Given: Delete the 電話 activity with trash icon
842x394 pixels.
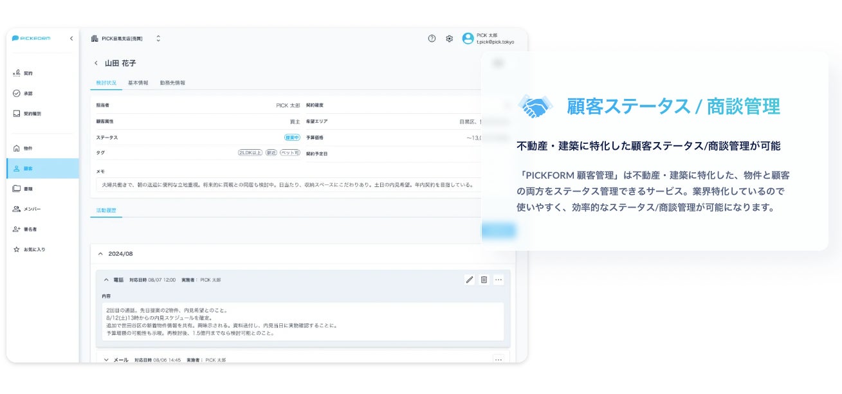Looking at the screenshot, I should pyautogui.click(x=484, y=280).
